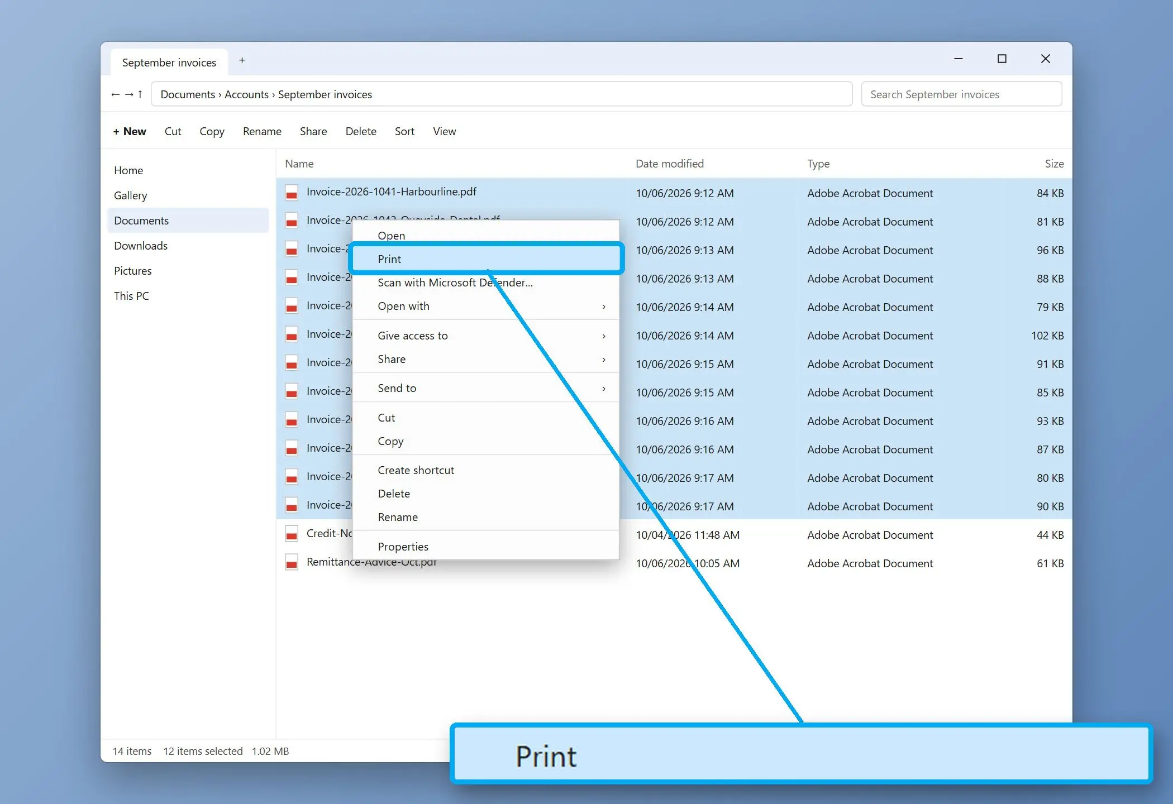Select the Remittance-Advice-Oct.pdf row by its 61 KB size
This screenshot has height=804, width=1173.
(x=1050, y=563)
